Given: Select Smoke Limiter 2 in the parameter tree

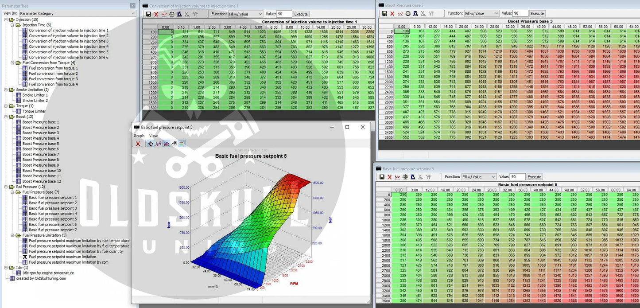Looking at the screenshot, I should (35, 101).
